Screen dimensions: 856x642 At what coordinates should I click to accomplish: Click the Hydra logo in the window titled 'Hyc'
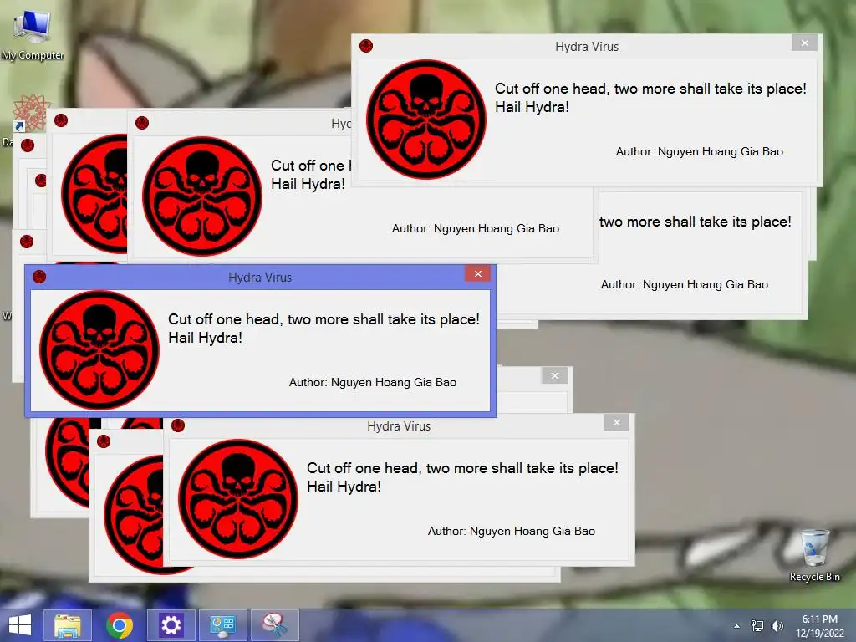coord(202,196)
